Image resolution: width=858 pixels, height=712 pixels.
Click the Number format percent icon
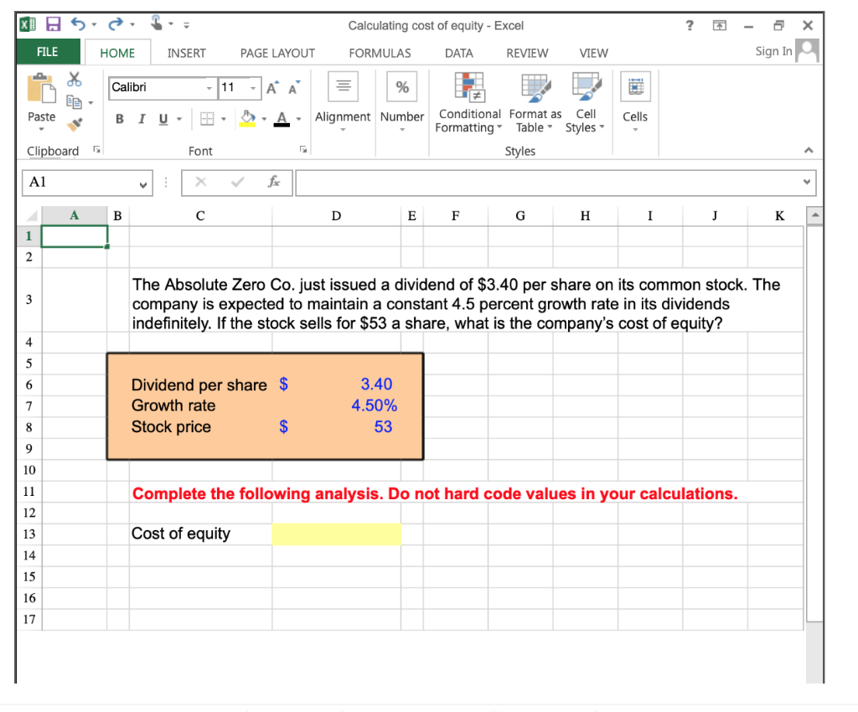pos(401,85)
